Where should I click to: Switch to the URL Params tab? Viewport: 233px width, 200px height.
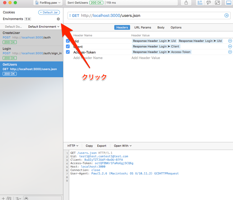coord(143,27)
